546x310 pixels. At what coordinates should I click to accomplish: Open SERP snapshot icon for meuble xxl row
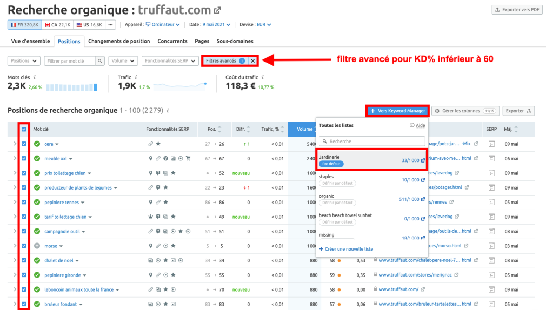(x=492, y=158)
